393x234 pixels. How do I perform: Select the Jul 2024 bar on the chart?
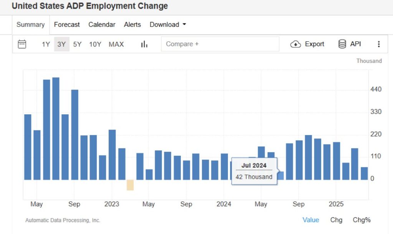point(280,175)
